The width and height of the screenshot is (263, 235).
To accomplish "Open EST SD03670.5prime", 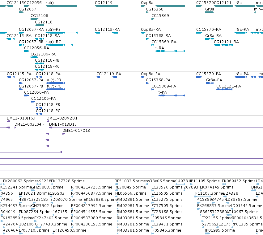I will [66, 200].
